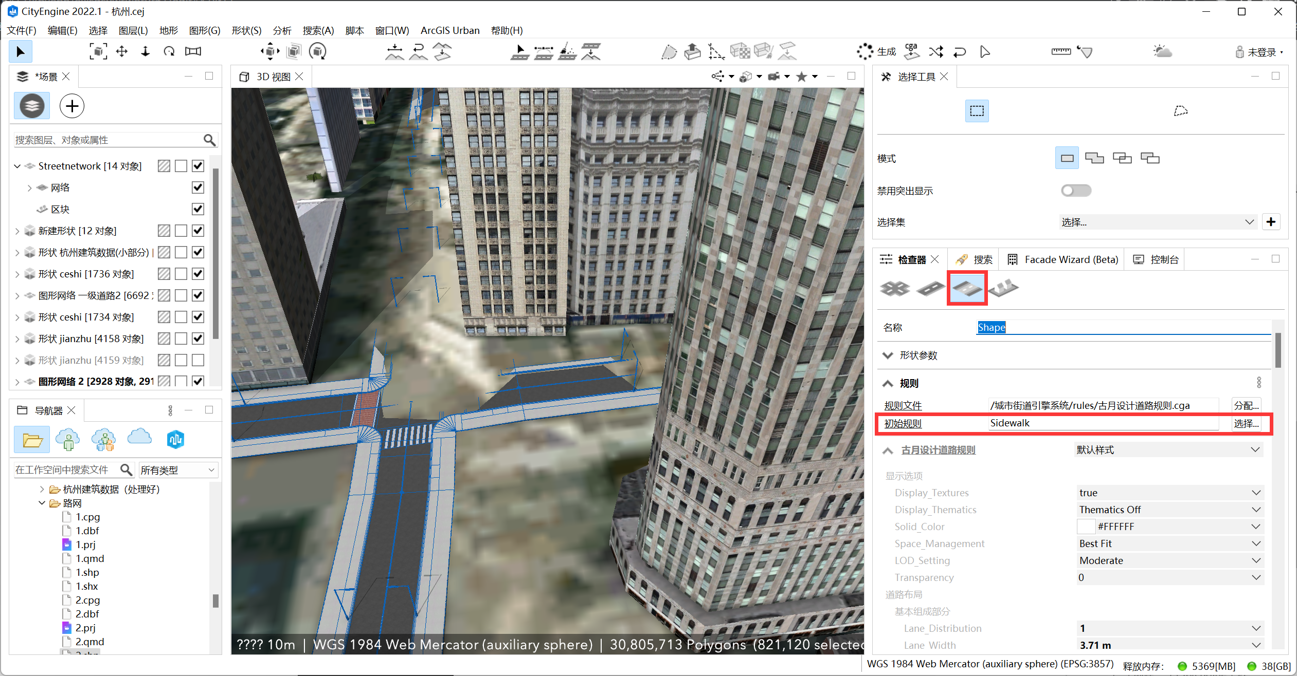Collapse the 路网 folder in navigator
The width and height of the screenshot is (1297, 676).
tap(42, 503)
